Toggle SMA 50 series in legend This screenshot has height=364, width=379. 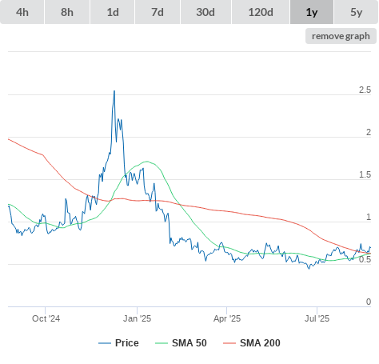(x=181, y=343)
